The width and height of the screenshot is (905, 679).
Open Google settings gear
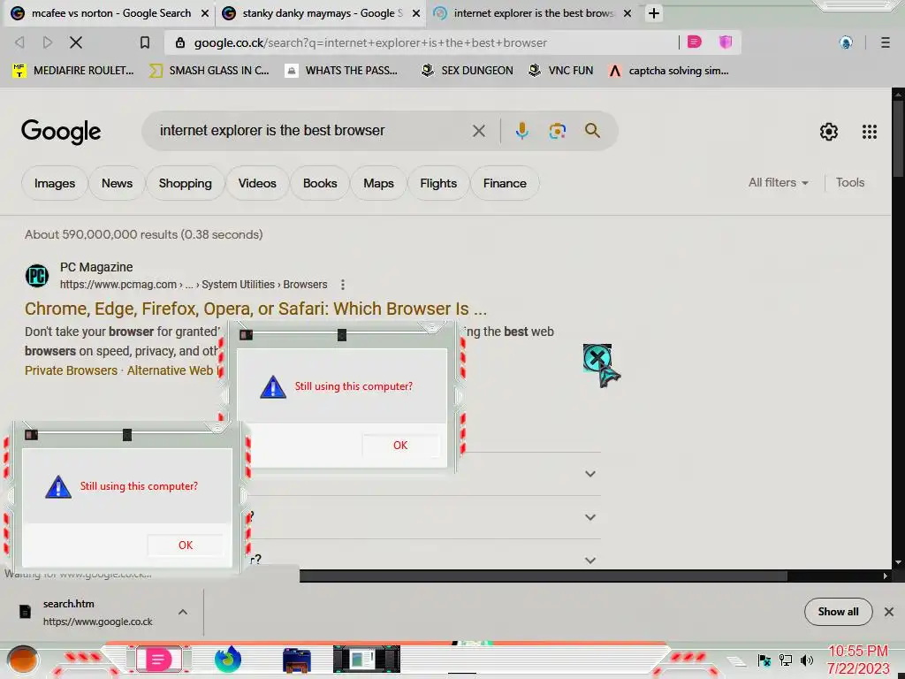[829, 132]
